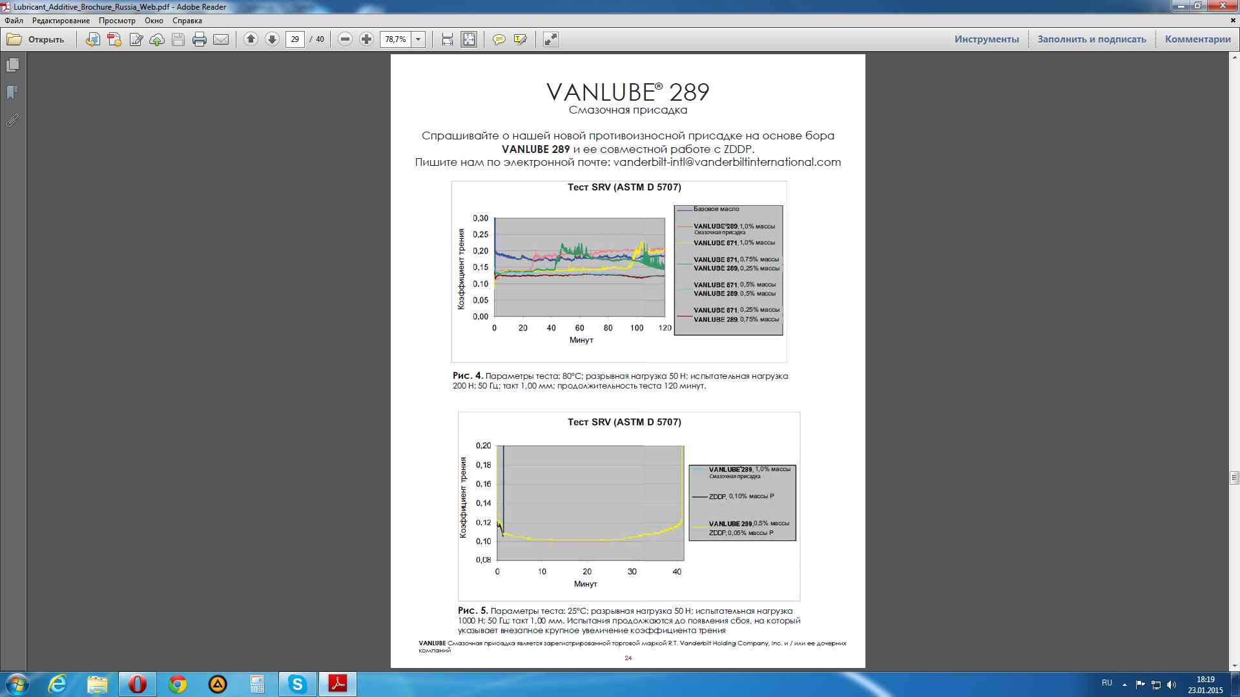Click the Adobe Reader taskbar icon
Image resolution: width=1240 pixels, height=697 pixels.
pos(337,684)
